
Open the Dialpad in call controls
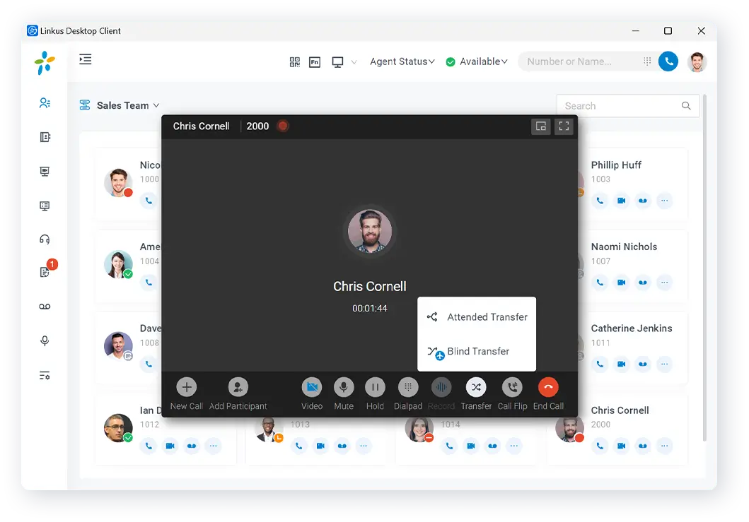point(408,387)
